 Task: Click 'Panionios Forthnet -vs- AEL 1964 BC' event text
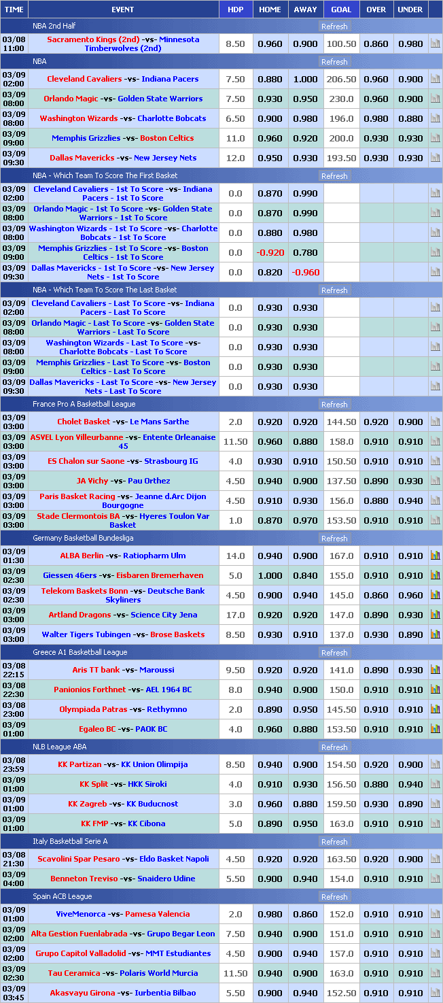click(x=122, y=690)
